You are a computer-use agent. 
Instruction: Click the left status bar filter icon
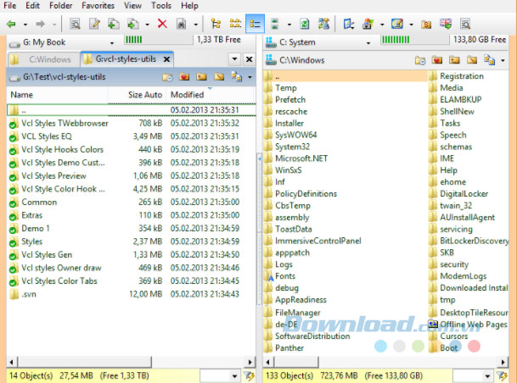(249, 375)
